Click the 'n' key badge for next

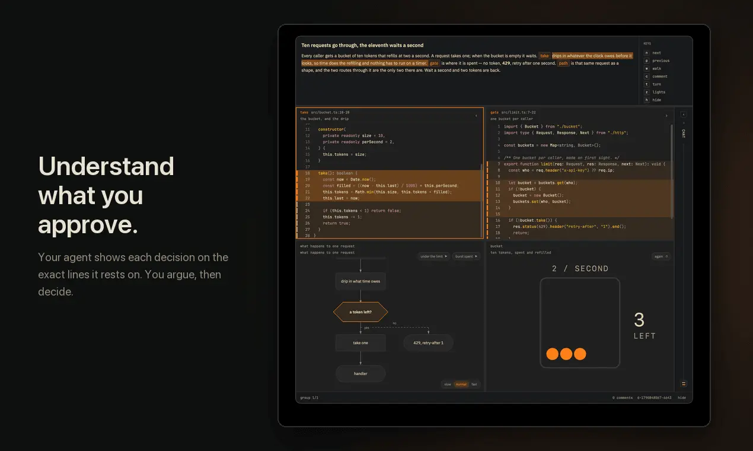[647, 53]
